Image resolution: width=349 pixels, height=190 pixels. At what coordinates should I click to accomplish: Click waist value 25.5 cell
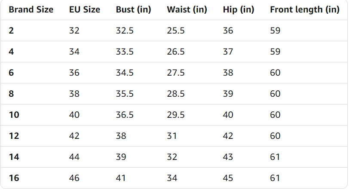coord(176,31)
